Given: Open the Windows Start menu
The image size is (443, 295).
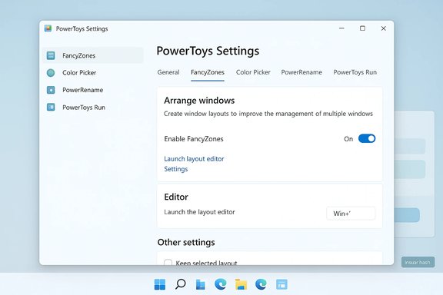Looking at the screenshot, I should point(160,284).
